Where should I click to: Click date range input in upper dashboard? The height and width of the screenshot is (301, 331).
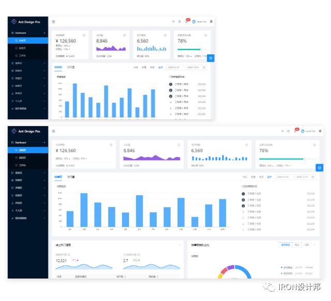(x=186, y=68)
